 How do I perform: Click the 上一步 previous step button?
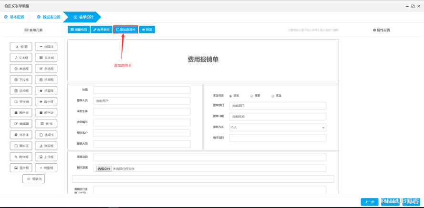[x=369, y=202]
